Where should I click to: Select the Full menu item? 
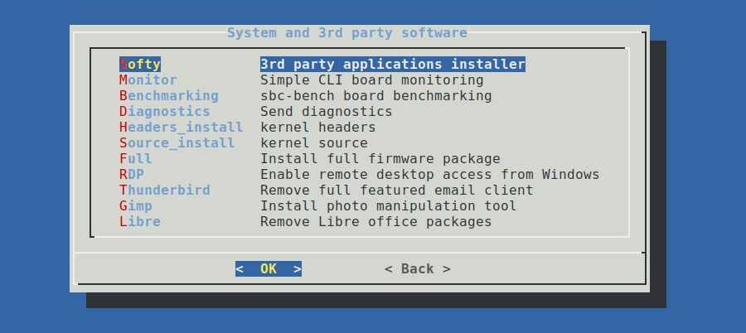(136, 159)
